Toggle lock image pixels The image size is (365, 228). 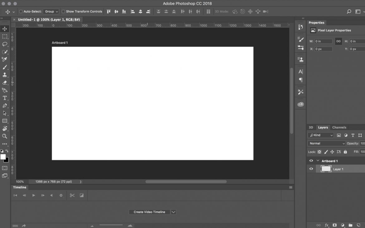point(326,152)
